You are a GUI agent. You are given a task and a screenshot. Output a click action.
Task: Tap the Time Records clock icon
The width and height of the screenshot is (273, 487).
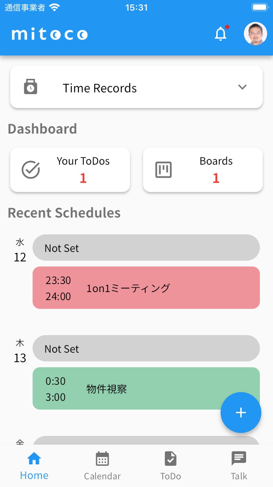31,87
